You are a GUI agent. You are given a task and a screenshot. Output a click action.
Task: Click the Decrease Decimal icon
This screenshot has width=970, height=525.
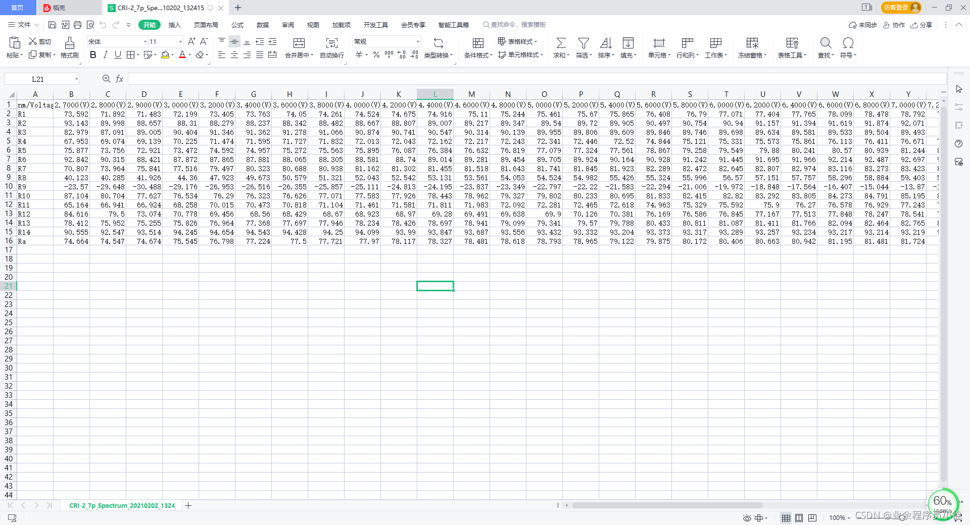coord(414,55)
